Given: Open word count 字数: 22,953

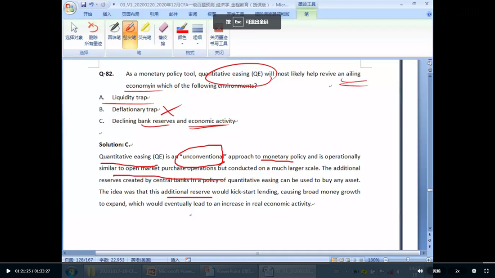Looking at the screenshot, I should pos(112,260).
